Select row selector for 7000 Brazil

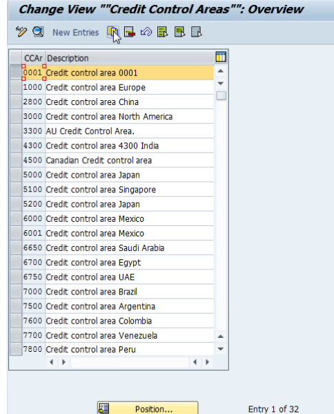(16, 292)
